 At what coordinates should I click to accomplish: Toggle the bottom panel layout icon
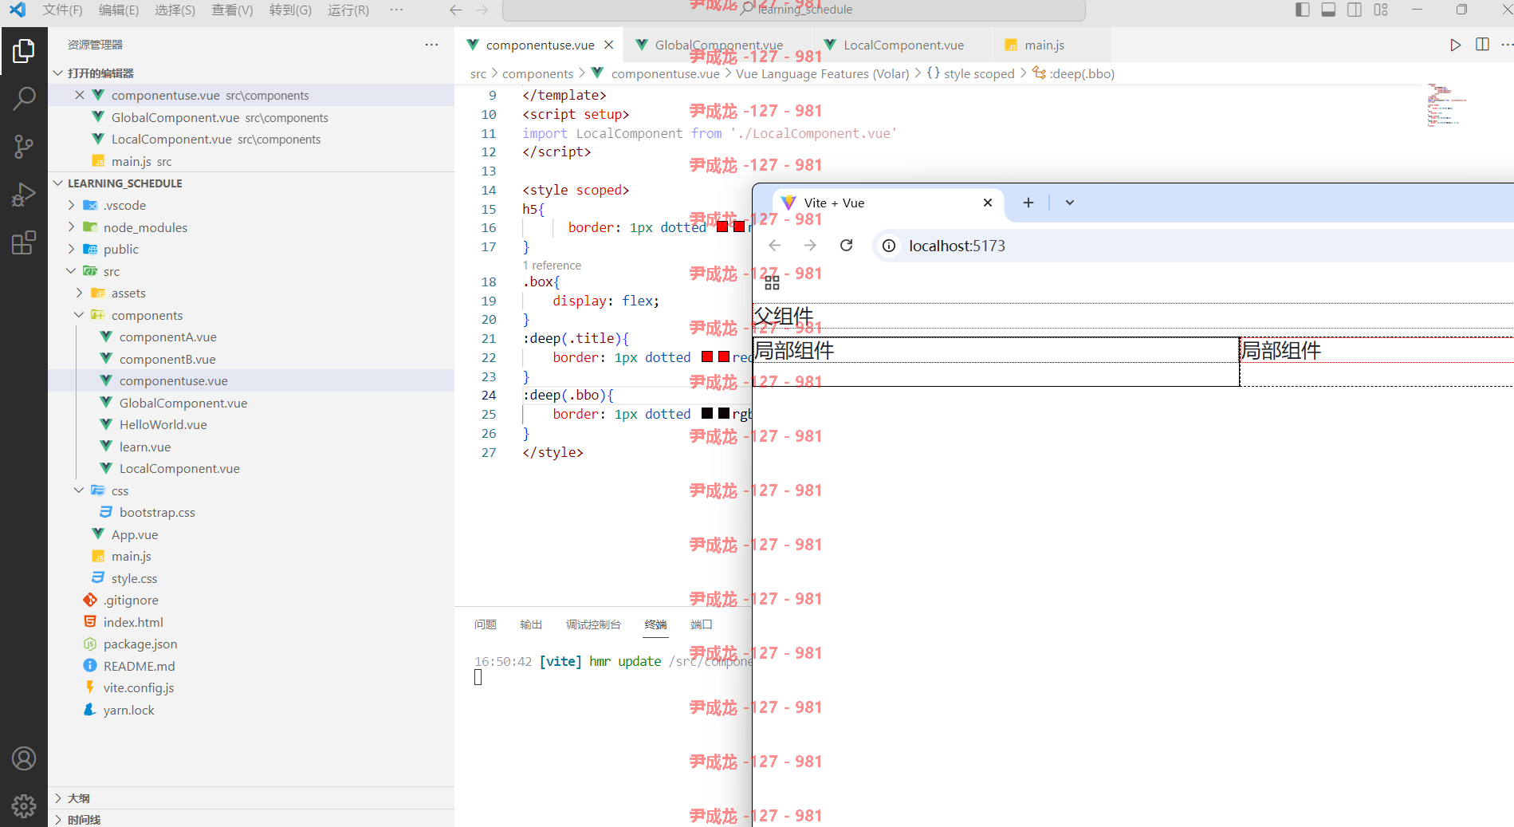coord(1328,10)
